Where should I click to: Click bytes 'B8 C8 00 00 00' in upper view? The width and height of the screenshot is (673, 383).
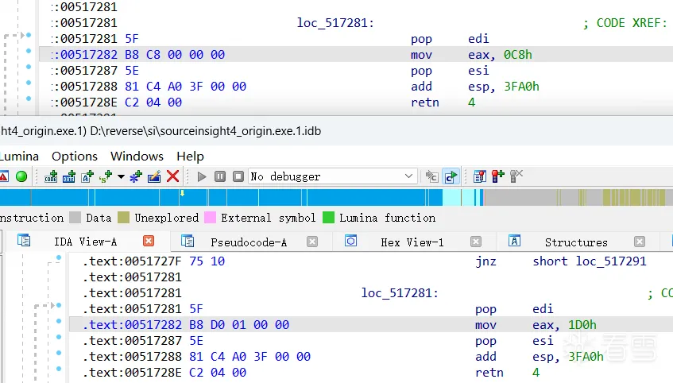click(175, 55)
